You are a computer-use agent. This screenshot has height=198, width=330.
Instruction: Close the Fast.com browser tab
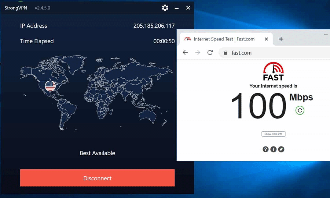pos(266,39)
